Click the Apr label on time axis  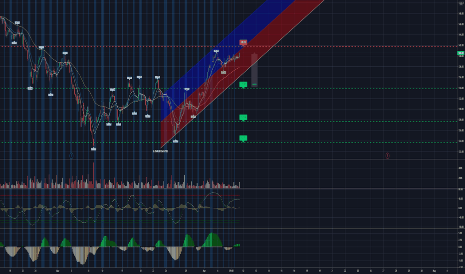pos(204,271)
